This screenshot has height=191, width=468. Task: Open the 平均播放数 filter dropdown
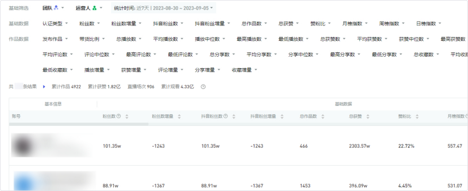(168, 39)
